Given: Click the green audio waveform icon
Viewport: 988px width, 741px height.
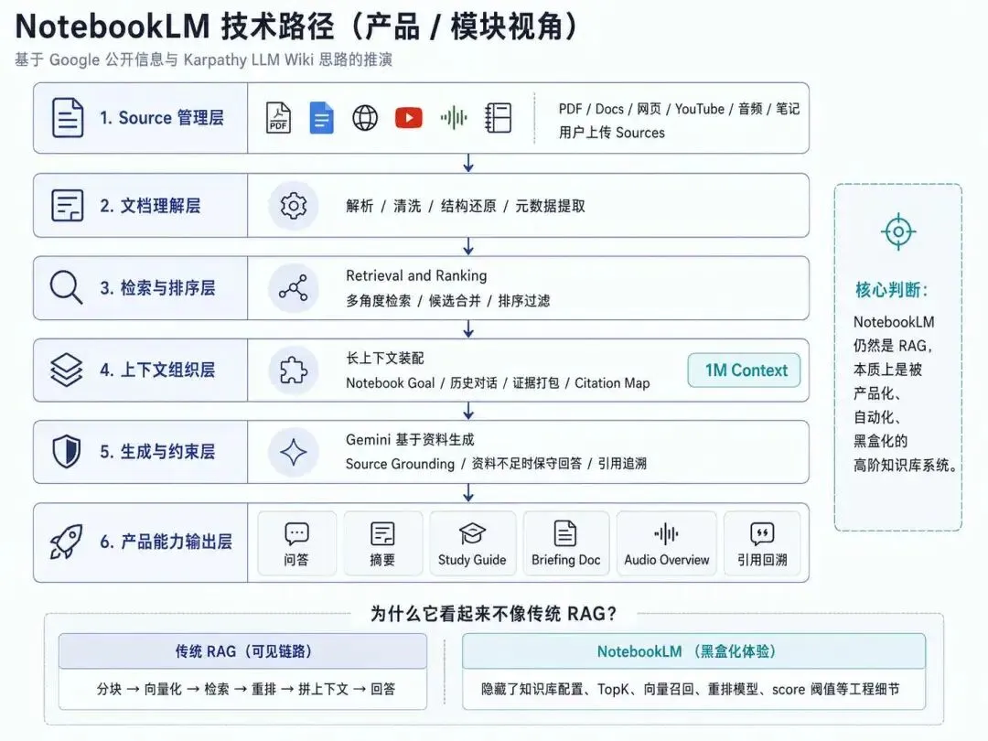Looking at the screenshot, I should point(454,118).
